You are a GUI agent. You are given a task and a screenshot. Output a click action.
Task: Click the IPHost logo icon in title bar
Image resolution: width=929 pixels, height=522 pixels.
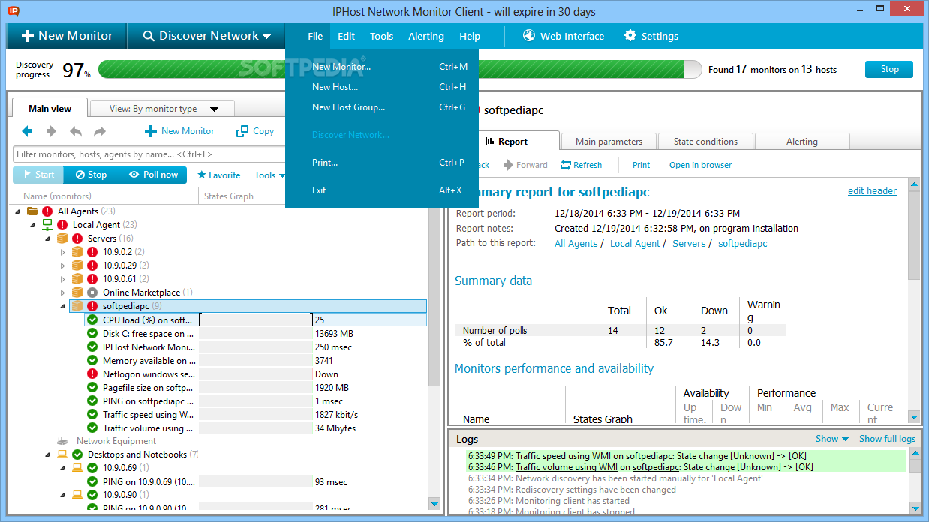coord(13,10)
